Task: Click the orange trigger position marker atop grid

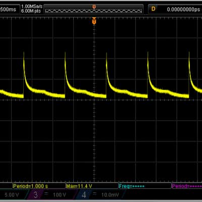Action: coord(94,21)
